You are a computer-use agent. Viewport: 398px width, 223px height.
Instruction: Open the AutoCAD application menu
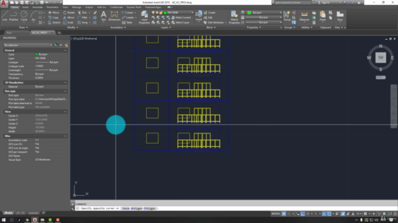(x=4, y=4)
